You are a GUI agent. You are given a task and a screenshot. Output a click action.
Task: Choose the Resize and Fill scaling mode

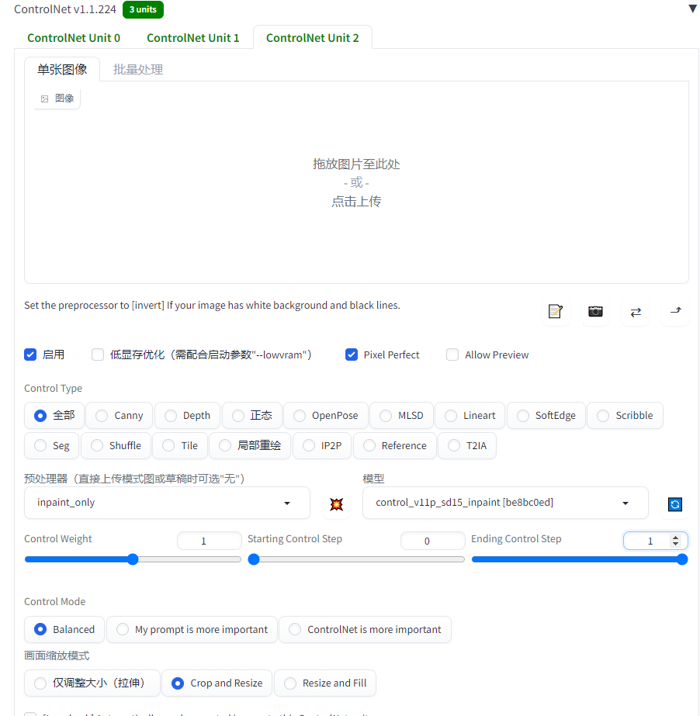click(x=324, y=683)
